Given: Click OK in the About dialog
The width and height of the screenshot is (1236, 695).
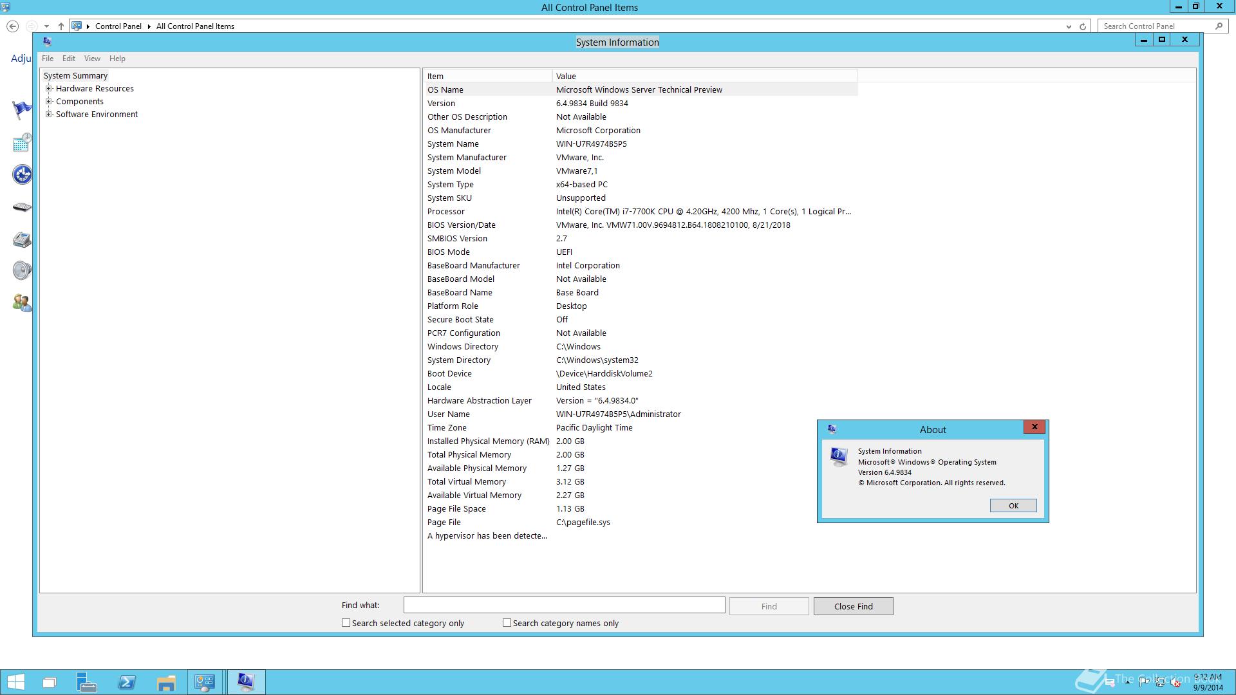Looking at the screenshot, I should tap(1013, 506).
